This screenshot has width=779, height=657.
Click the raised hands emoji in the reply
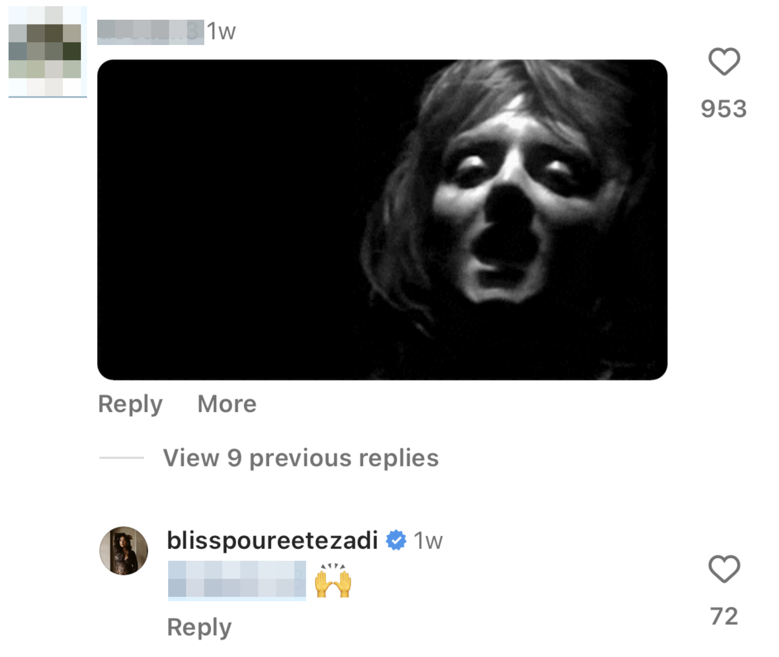[x=333, y=580]
